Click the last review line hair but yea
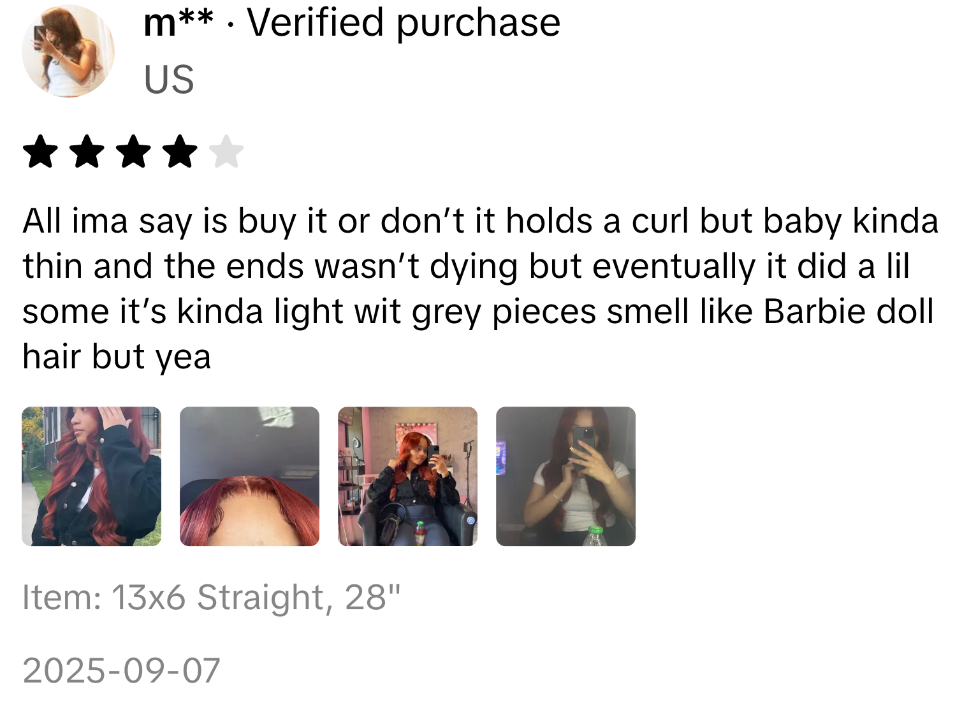The image size is (955, 701). [x=117, y=356]
